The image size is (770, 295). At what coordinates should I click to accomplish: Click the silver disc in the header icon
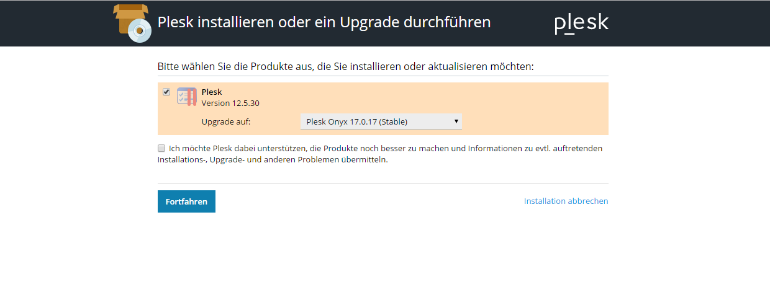click(x=139, y=30)
